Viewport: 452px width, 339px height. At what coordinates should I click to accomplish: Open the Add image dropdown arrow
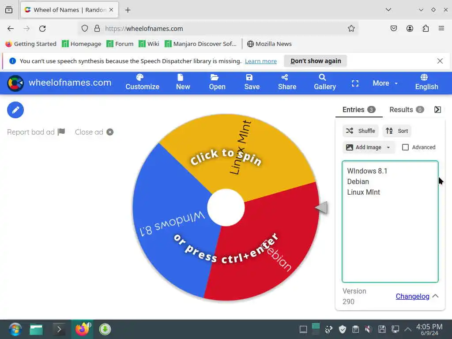[x=388, y=147]
